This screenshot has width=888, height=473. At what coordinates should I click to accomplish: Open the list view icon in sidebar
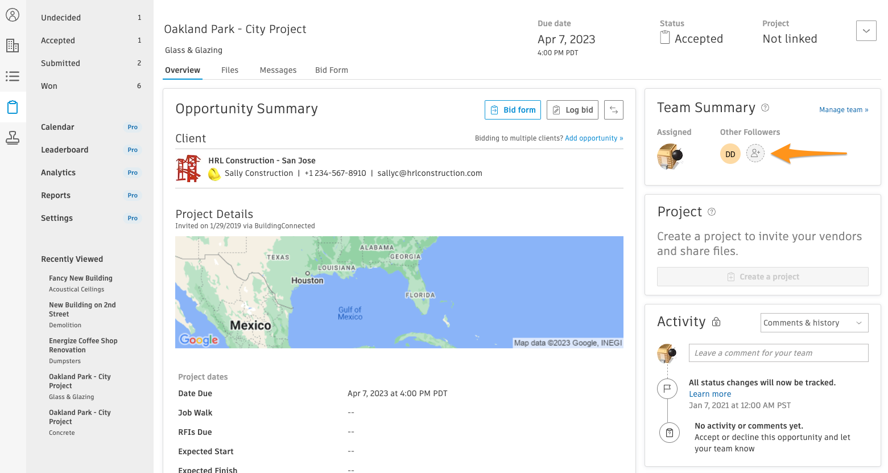[x=13, y=76]
